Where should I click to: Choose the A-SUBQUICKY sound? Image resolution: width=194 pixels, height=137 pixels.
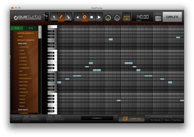[x=24, y=68]
